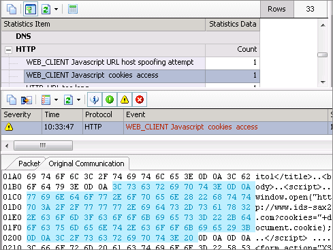The image size is (333, 250).
Task: Click hex offset 0200
Action: coord(12,238)
